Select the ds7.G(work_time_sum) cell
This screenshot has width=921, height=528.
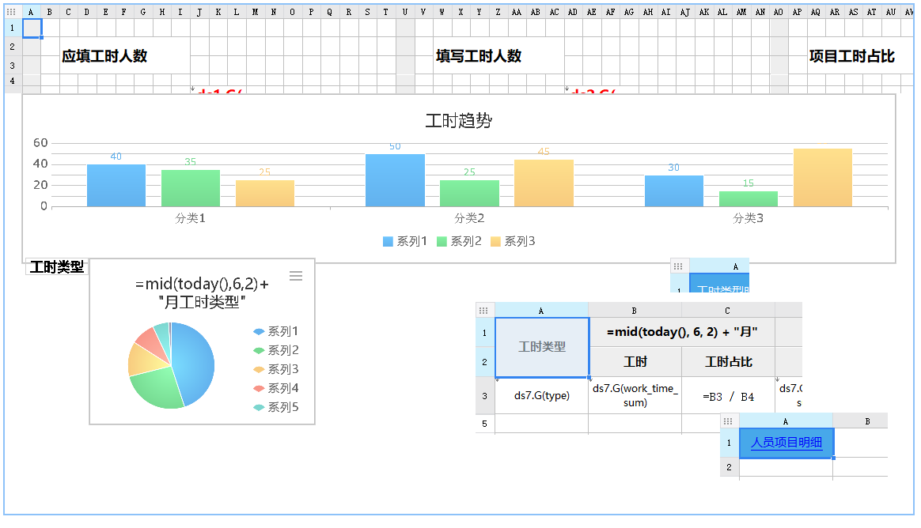click(635, 395)
